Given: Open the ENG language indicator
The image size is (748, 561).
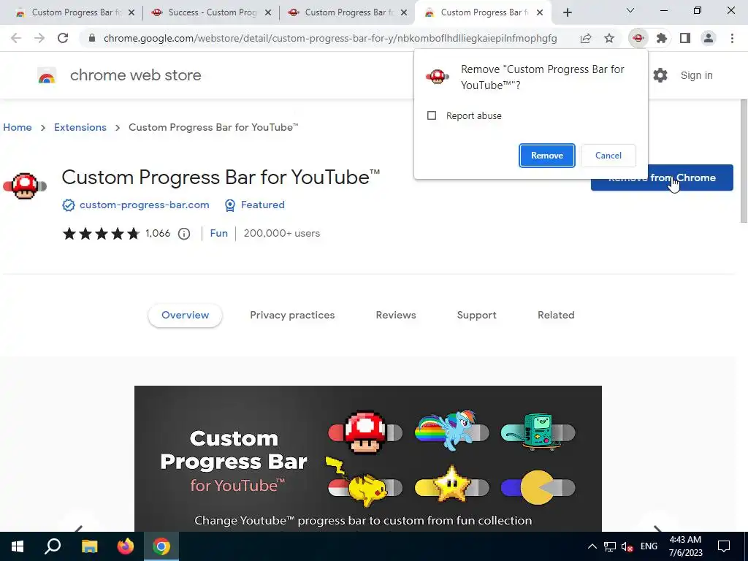Looking at the screenshot, I should (649, 546).
